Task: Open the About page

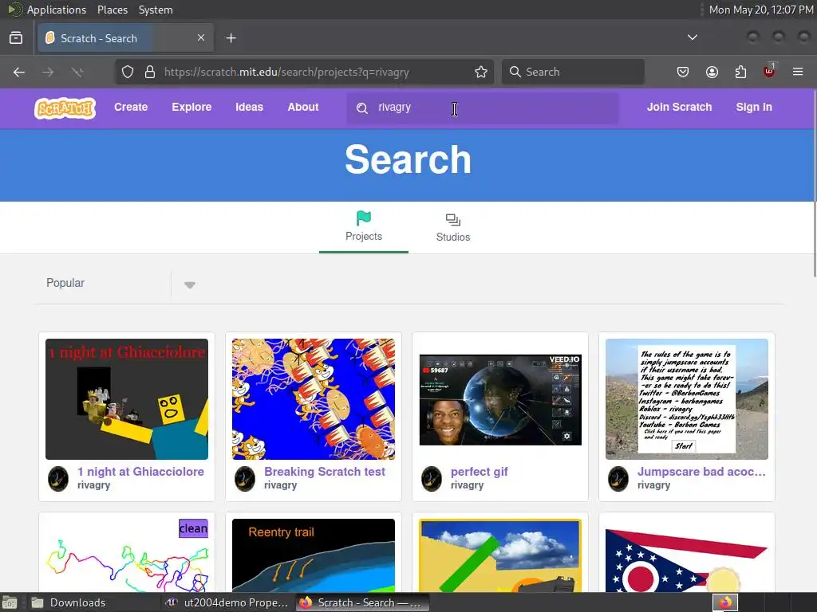Action: coord(303,108)
